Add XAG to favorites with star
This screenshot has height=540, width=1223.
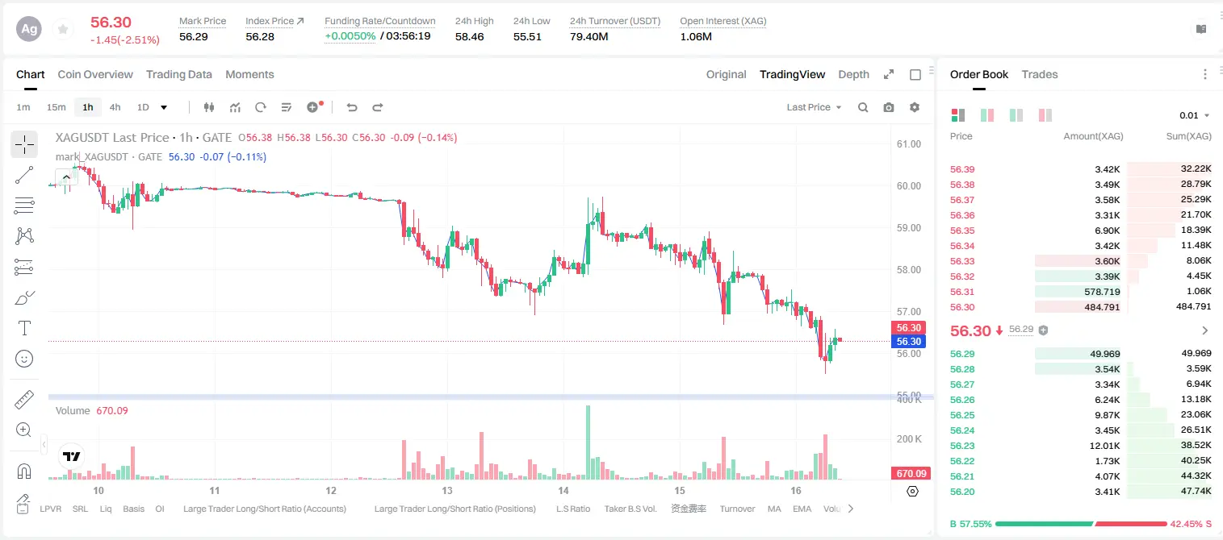[63, 29]
